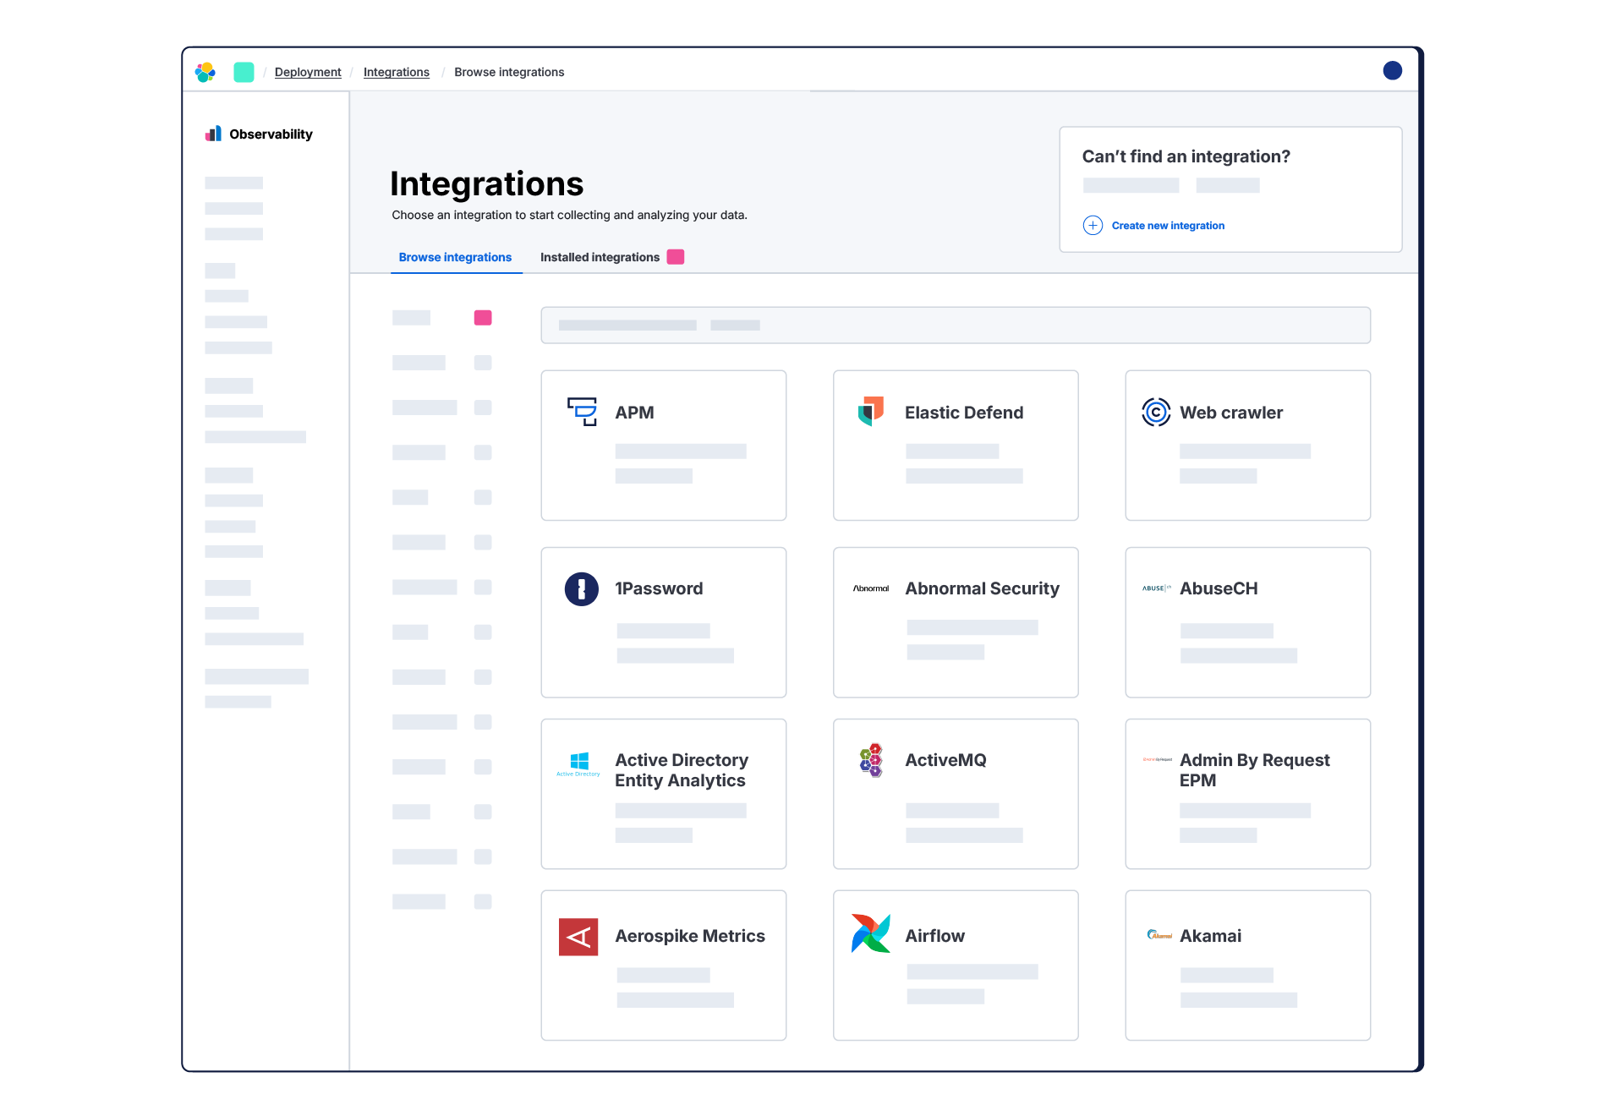Click the Web crawler icon

point(1156,413)
